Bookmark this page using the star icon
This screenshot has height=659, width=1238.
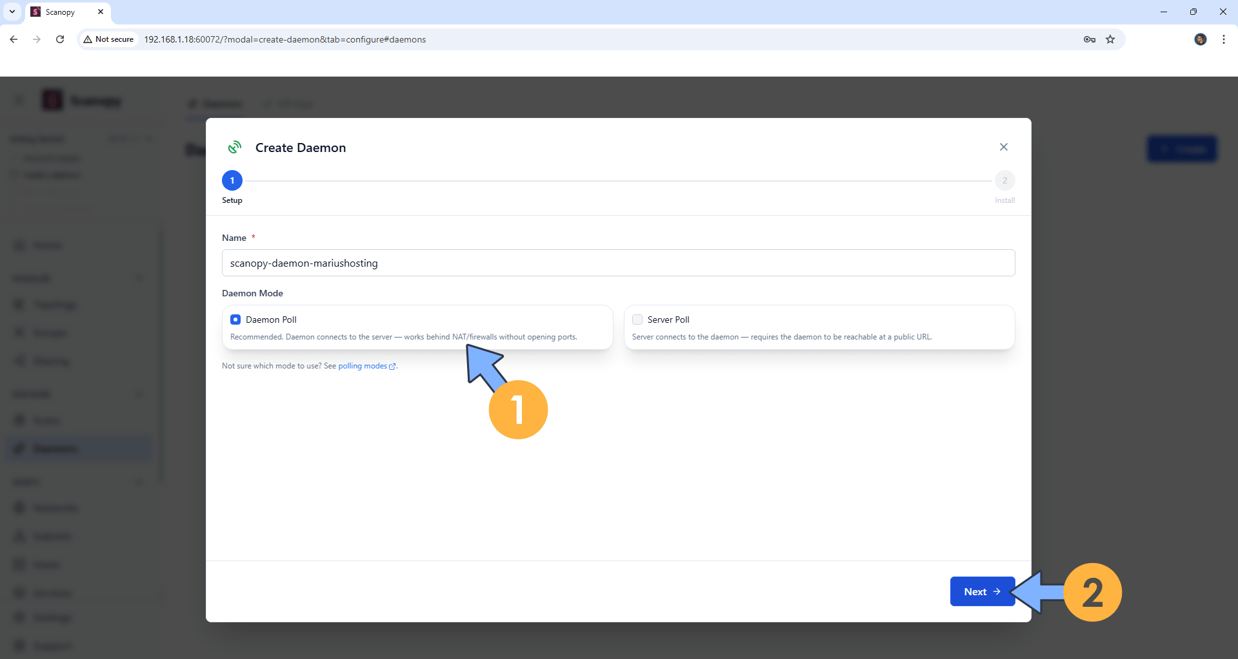(x=1110, y=39)
